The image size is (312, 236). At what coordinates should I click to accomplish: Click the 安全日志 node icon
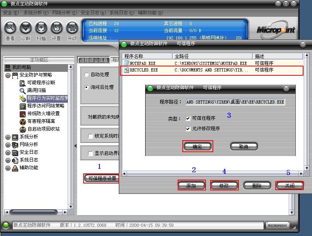point(15,153)
